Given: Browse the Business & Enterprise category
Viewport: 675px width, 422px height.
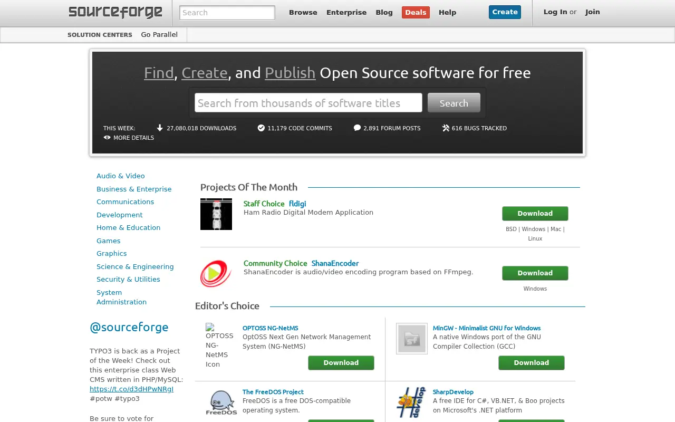Looking at the screenshot, I should point(134,189).
